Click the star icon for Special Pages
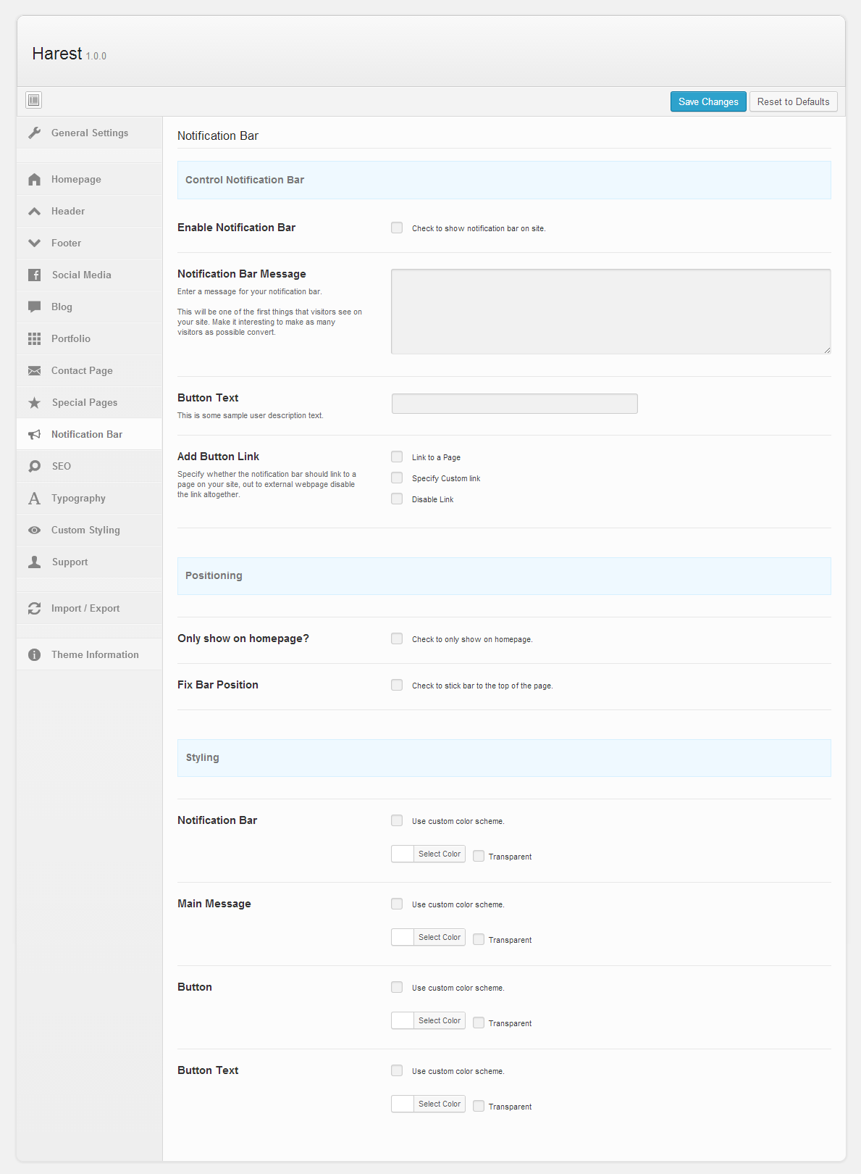This screenshot has width=861, height=1174. (x=34, y=403)
